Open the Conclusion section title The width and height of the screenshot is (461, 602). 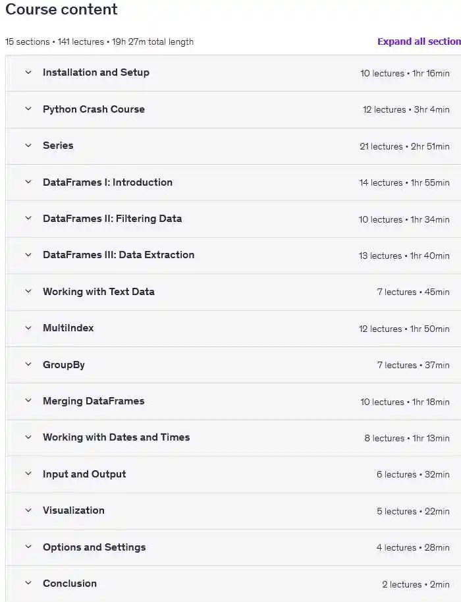tap(70, 584)
